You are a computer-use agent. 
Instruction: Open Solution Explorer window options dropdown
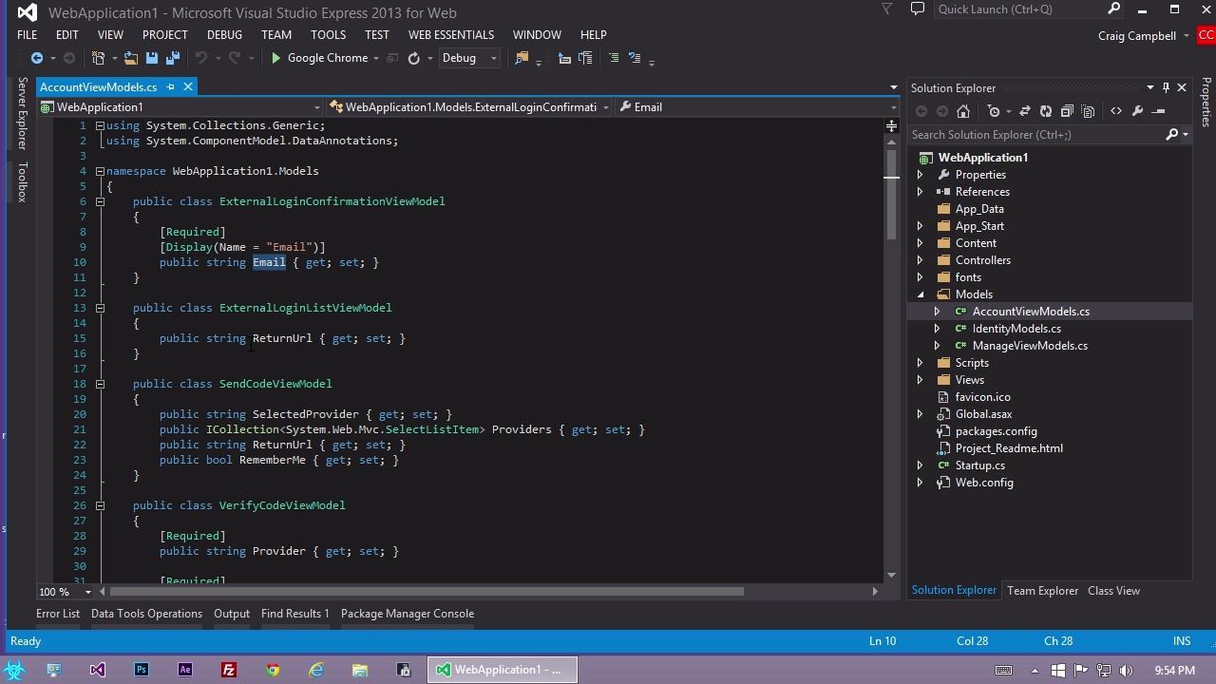click(x=1150, y=87)
